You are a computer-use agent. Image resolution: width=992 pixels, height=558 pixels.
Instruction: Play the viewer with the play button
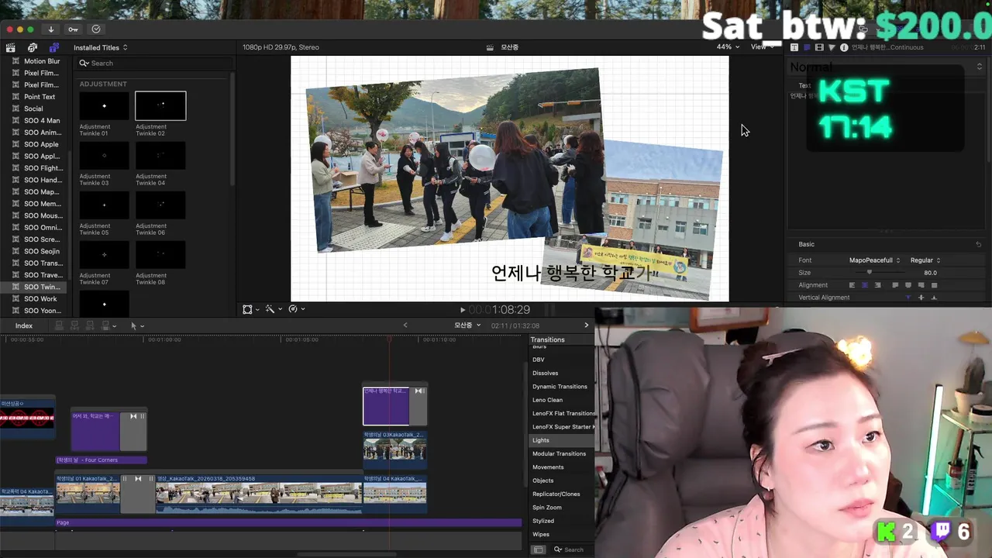463,310
